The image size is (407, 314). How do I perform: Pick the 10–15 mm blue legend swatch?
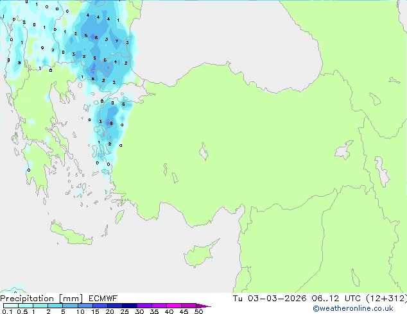tap(85, 306)
